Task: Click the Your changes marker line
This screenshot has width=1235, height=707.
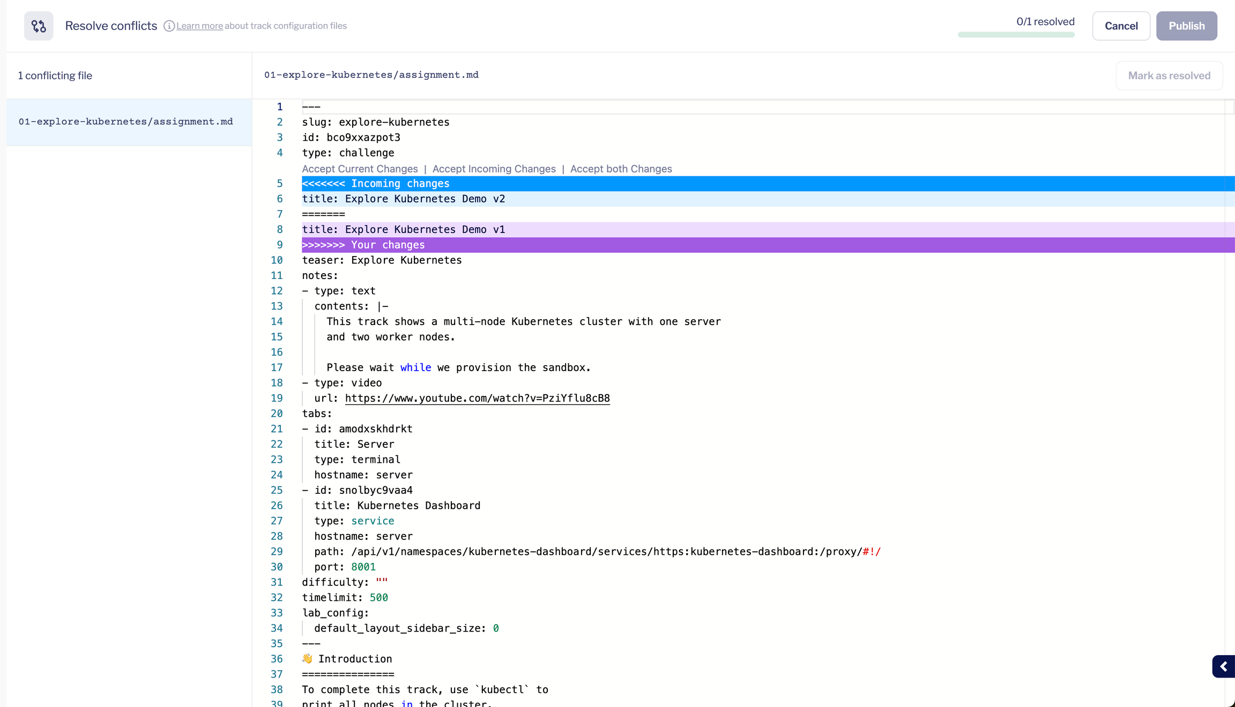Action: [389, 245]
